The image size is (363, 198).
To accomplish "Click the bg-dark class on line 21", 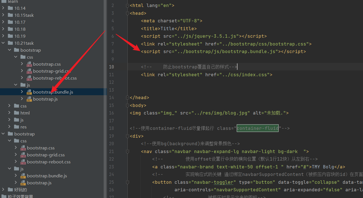I will click(288, 151).
